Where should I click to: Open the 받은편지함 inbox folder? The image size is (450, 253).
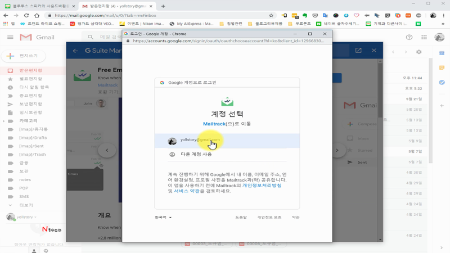point(31,70)
